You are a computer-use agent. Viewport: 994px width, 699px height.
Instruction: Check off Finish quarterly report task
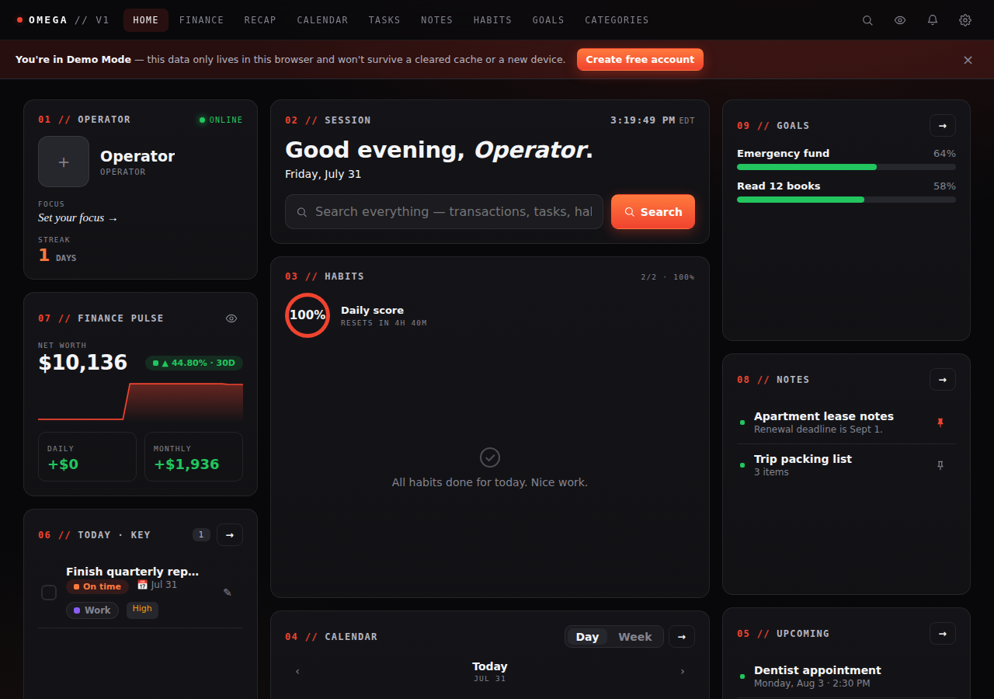tap(49, 593)
